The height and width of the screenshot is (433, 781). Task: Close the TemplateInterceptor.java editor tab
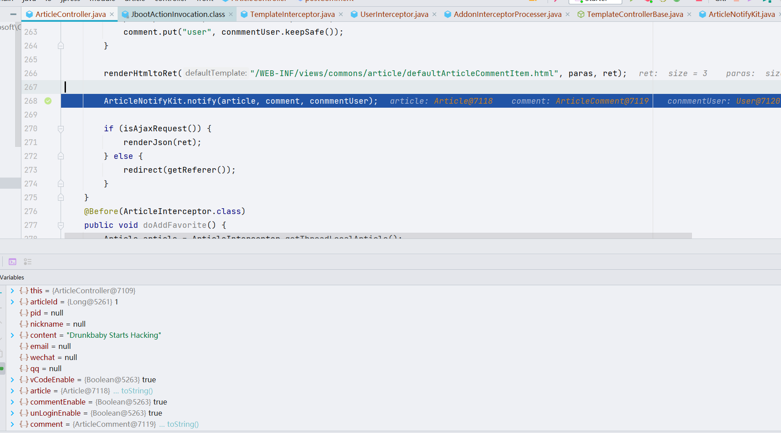341,14
